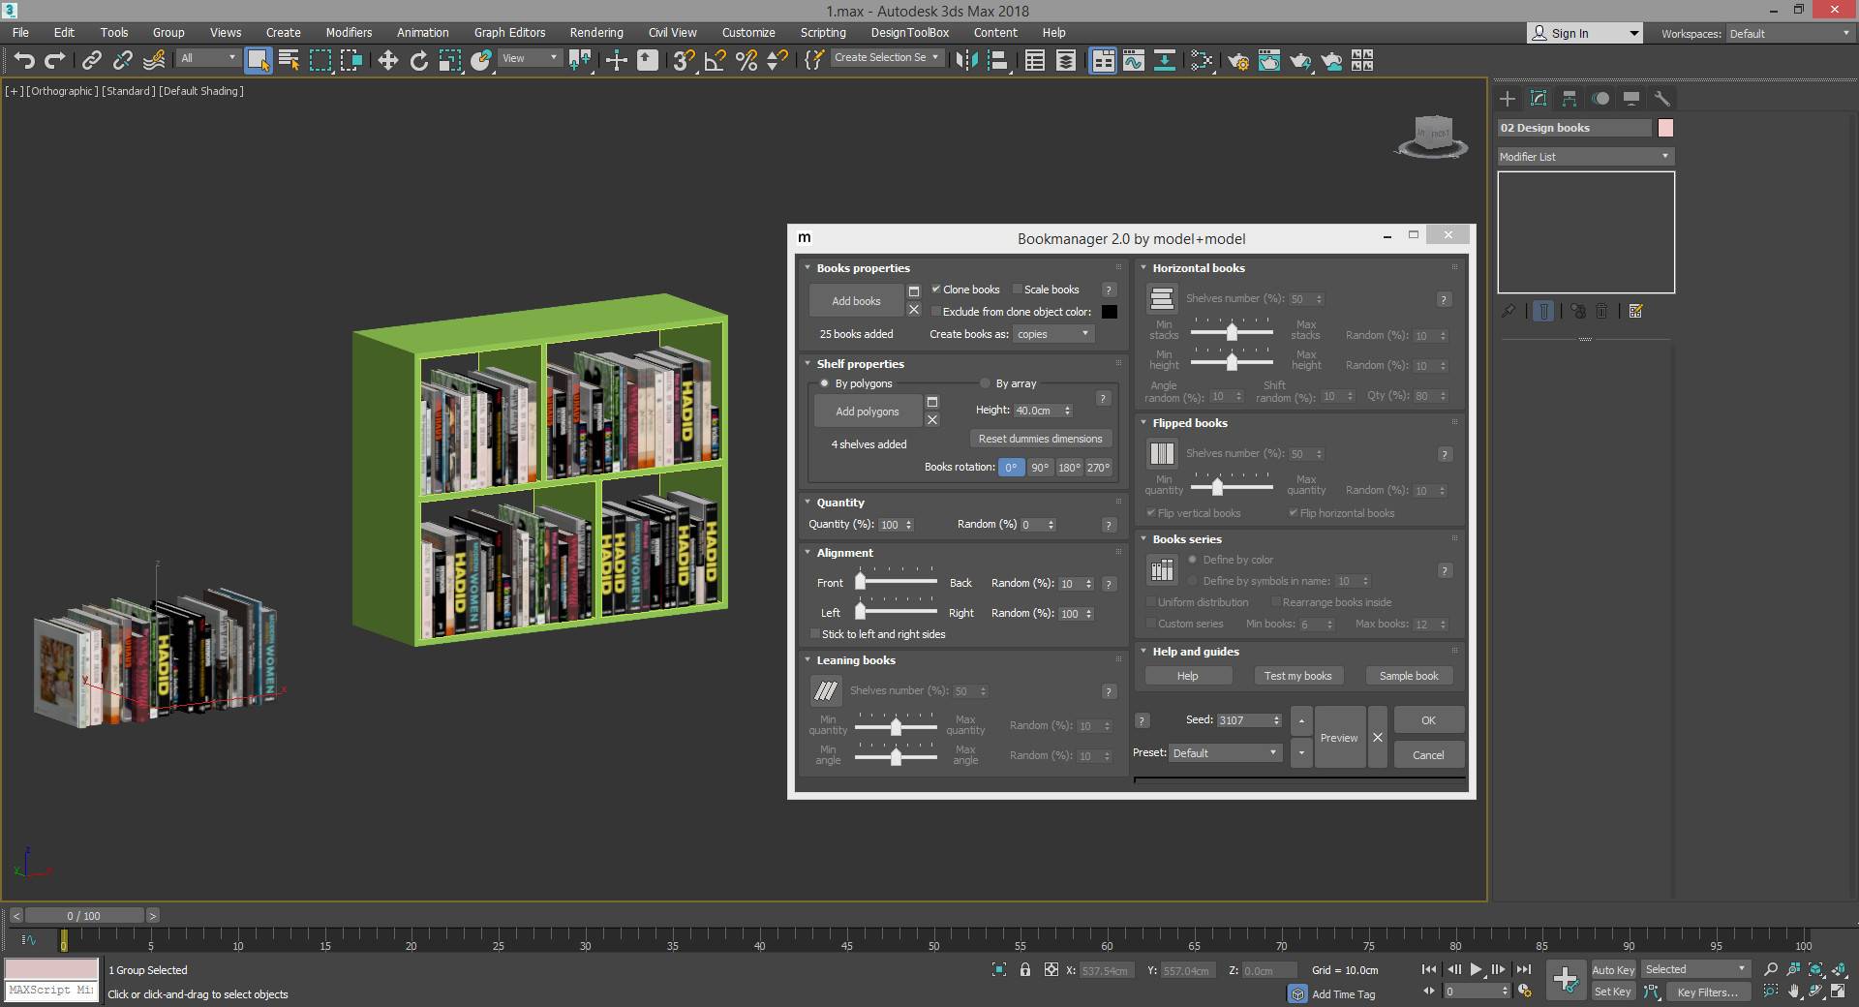Toggle Flip horizontal books checkbox
This screenshot has width=1859, height=1007.
(x=1294, y=513)
